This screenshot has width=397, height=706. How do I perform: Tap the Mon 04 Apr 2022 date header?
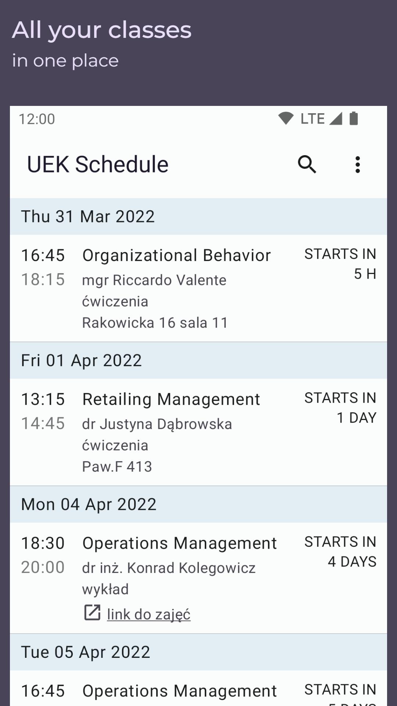198,504
